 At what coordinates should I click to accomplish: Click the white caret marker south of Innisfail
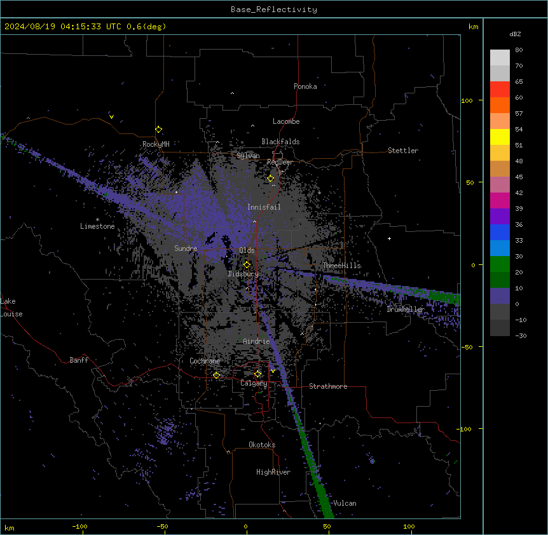[254, 221]
